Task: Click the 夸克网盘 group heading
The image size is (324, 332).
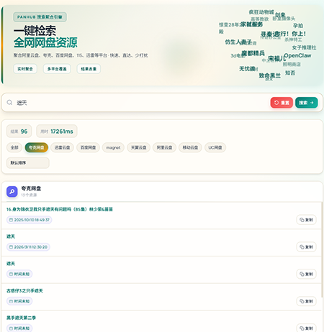Action: pos(31,188)
